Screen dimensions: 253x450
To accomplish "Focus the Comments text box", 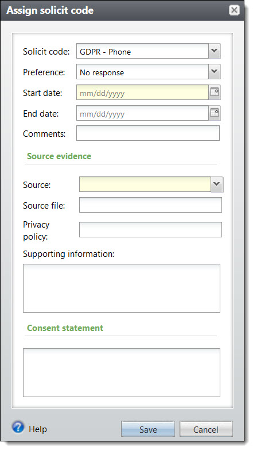I will [x=148, y=133].
